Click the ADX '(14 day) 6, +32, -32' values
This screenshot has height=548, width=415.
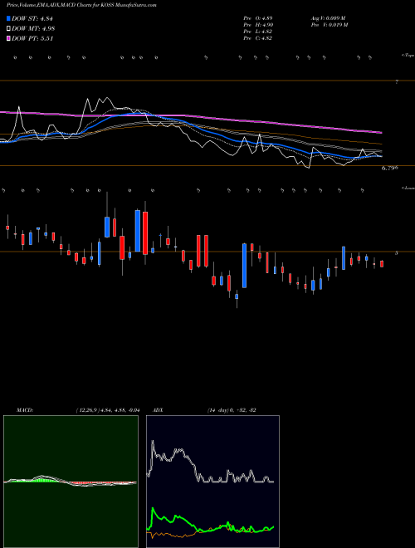coord(232,410)
